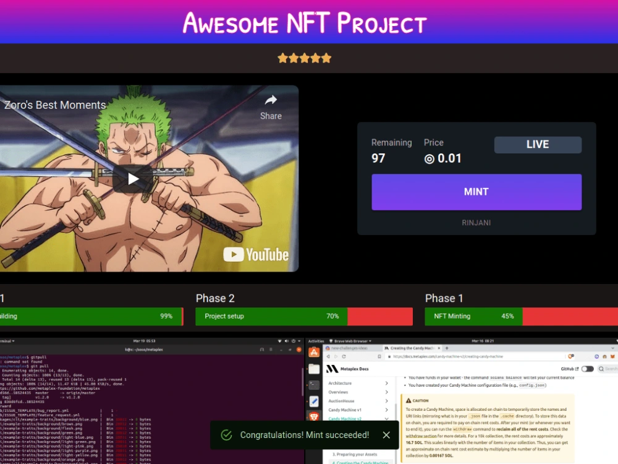
Task: Close the Creating the Candy Machine tab
Action: 439,348
